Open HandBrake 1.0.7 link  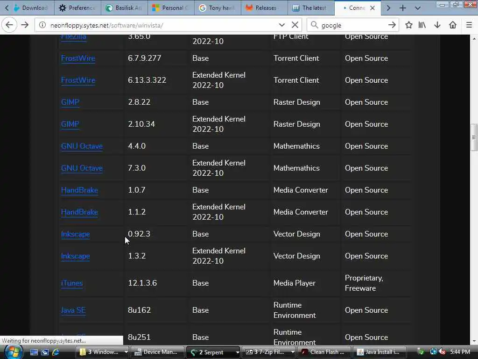(x=79, y=190)
